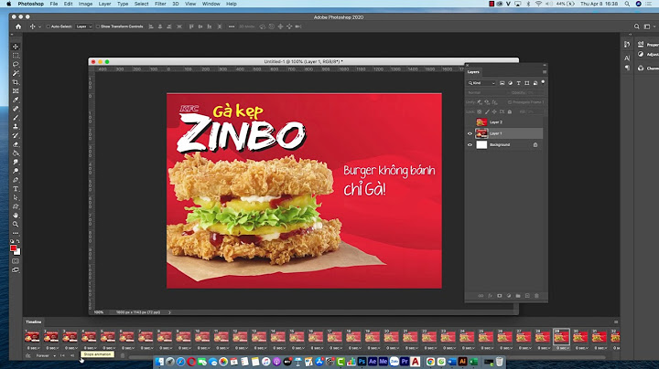Open the Timeline panel options menu
659x369 pixels.
616,322
